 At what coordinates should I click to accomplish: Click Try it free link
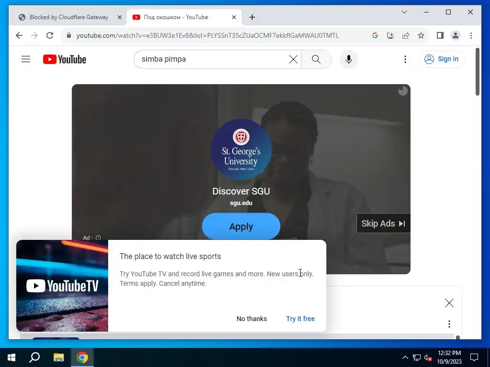point(301,319)
